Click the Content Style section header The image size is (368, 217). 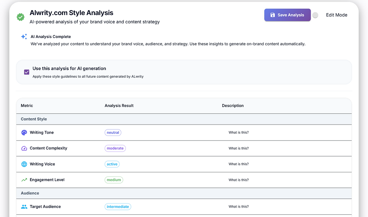(184, 119)
